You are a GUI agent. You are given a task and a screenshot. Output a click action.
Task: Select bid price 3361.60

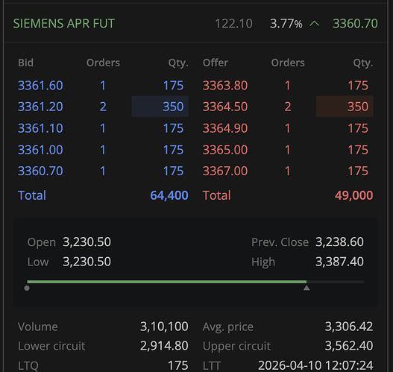click(40, 86)
